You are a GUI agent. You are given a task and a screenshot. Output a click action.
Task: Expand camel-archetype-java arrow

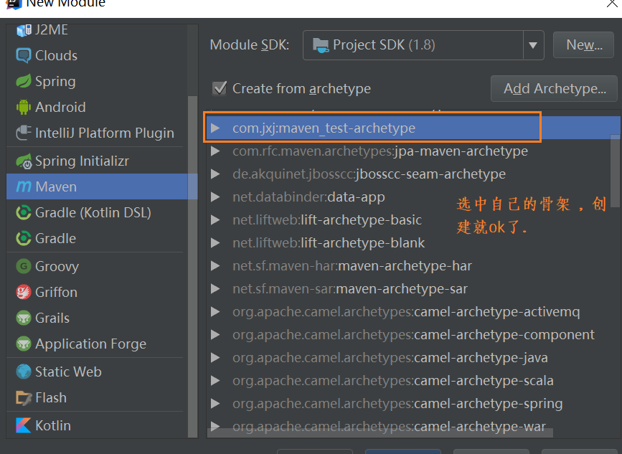(x=215, y=358)
